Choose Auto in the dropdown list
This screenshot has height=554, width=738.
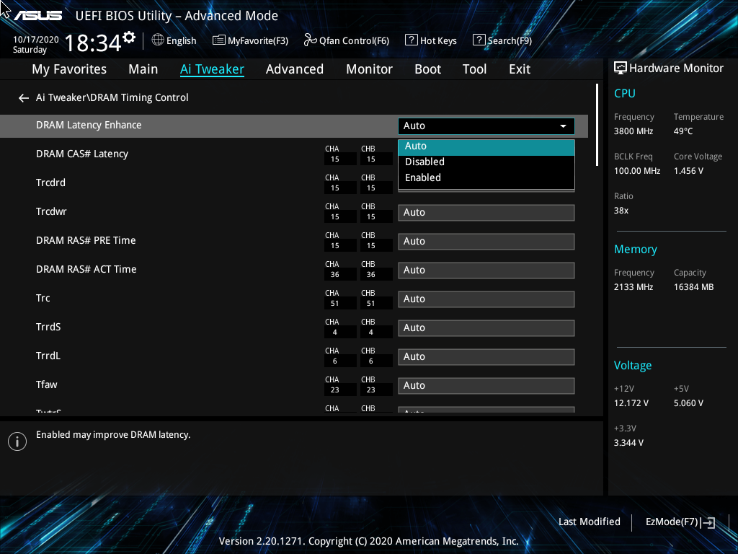tap(486, 146)
